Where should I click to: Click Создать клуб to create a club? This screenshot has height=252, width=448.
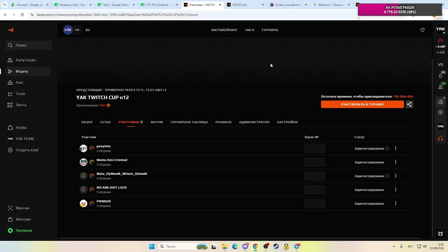coord(27,150)
